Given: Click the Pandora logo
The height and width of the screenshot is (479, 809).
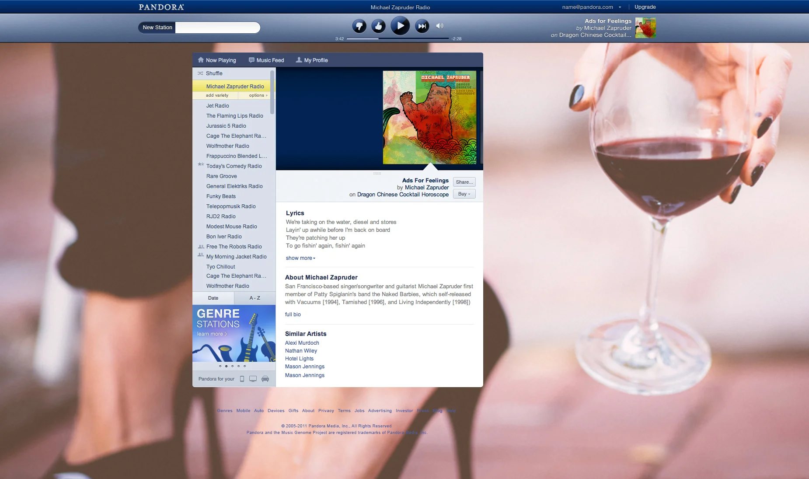Looking at the screenshot, I should (x=161, y=7).
